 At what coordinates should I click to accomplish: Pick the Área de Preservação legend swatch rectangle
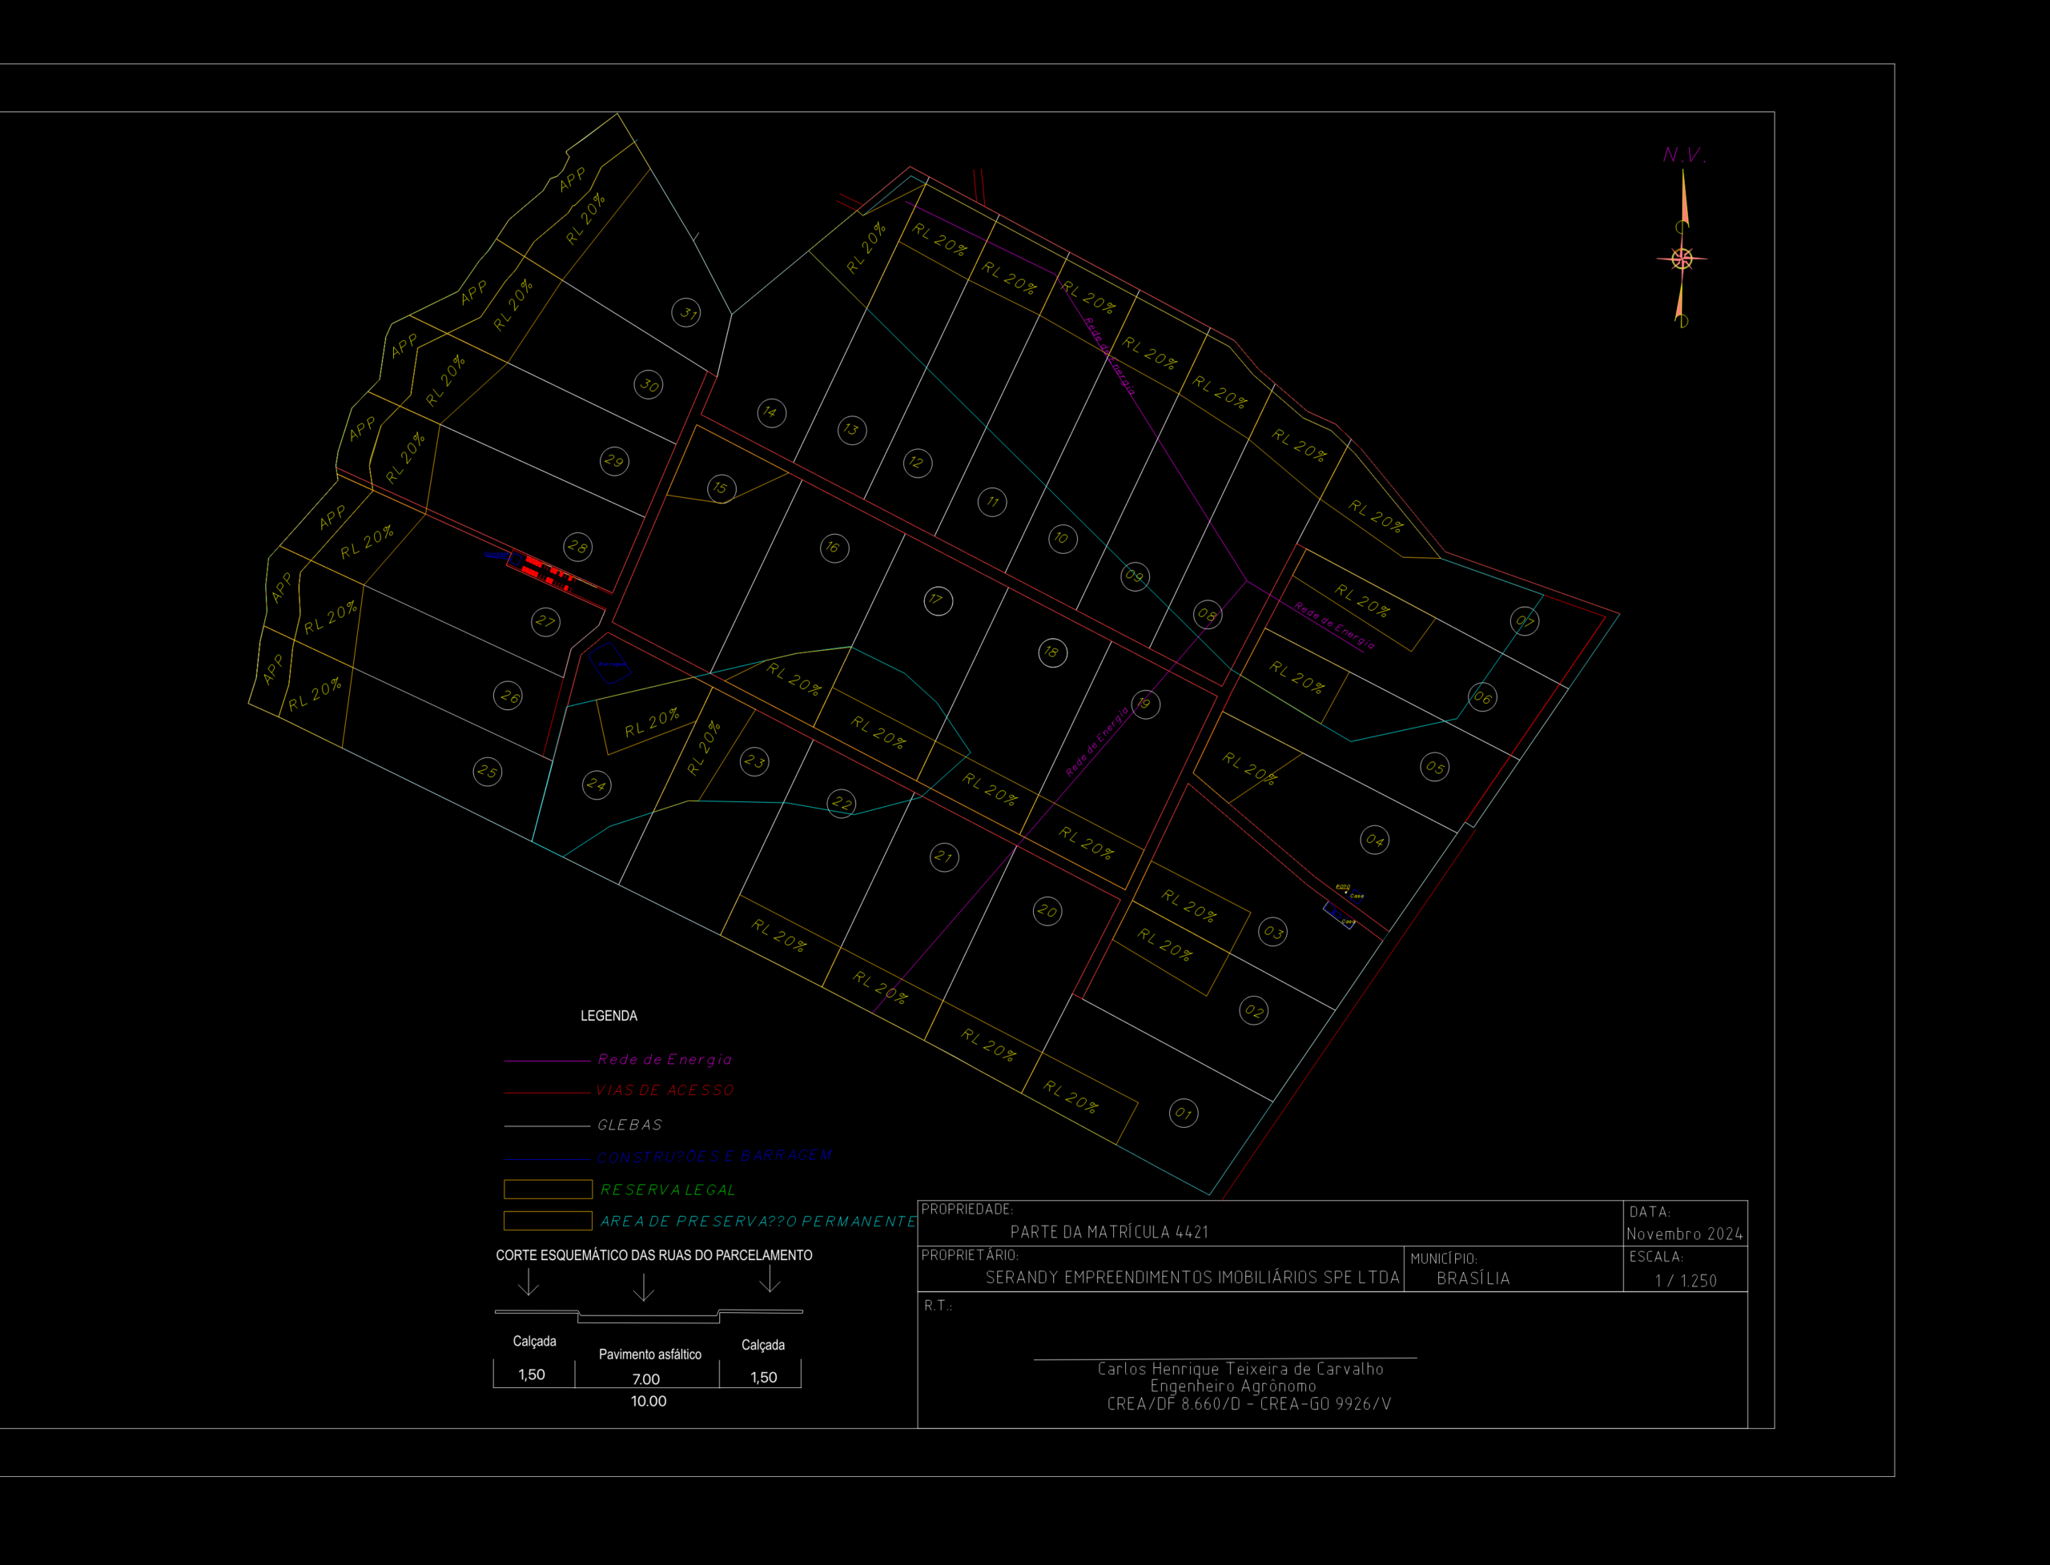pyautogui.click(x=548, y=1220)
